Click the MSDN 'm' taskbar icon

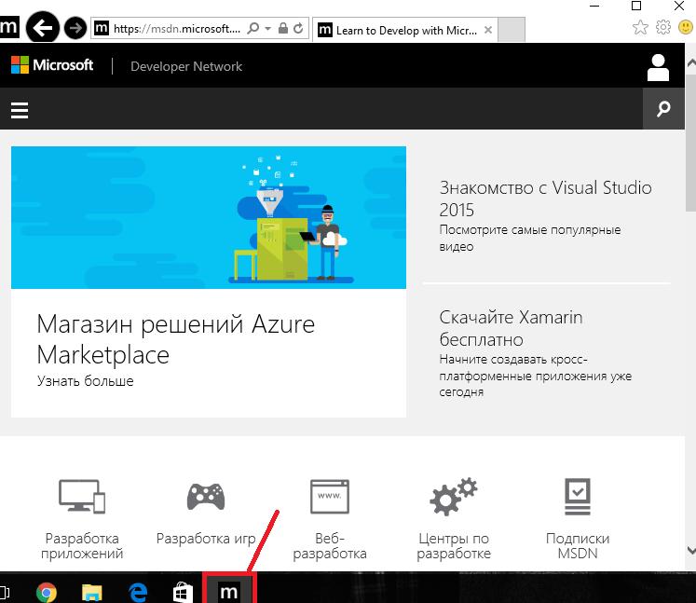pyautogui.click(x=229, y=591)
